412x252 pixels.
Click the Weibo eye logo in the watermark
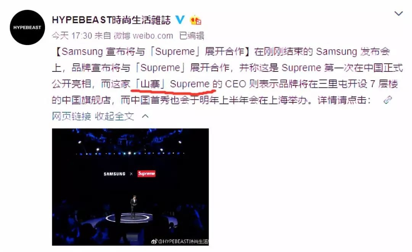point(154,241)
